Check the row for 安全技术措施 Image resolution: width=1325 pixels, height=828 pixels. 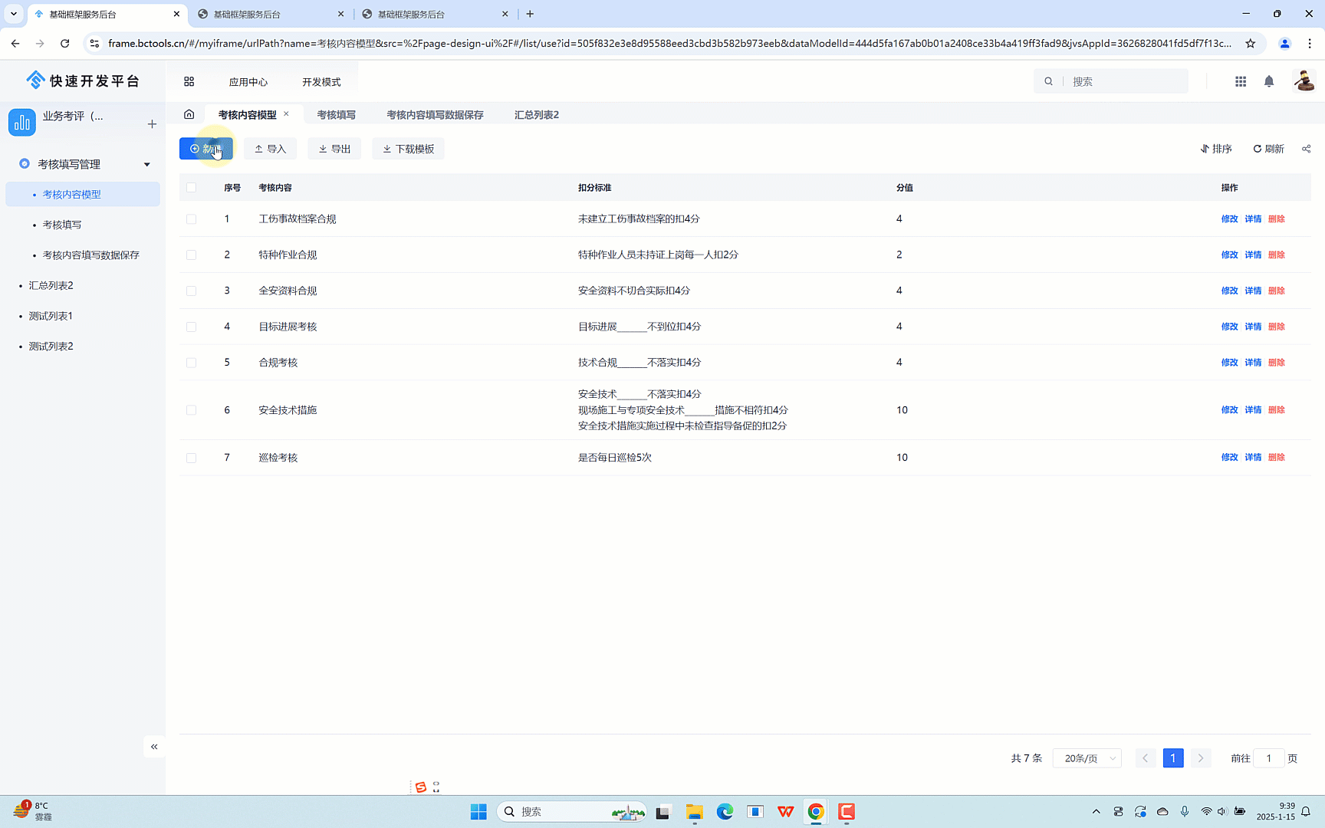pyautogui.click(x=191, y=410)
